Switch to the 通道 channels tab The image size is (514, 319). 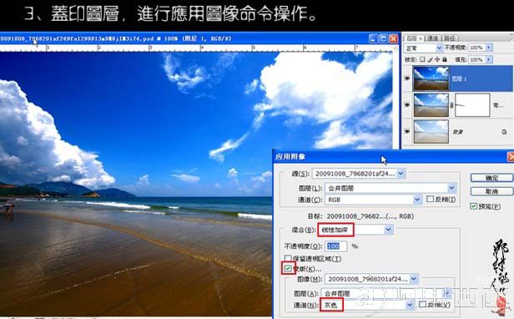(x=432, y=38)
